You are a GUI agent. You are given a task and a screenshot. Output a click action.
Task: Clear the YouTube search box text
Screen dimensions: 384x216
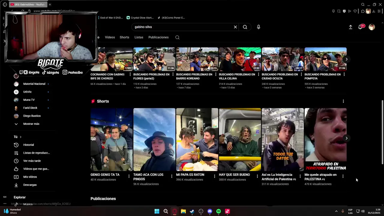(235, 27)
